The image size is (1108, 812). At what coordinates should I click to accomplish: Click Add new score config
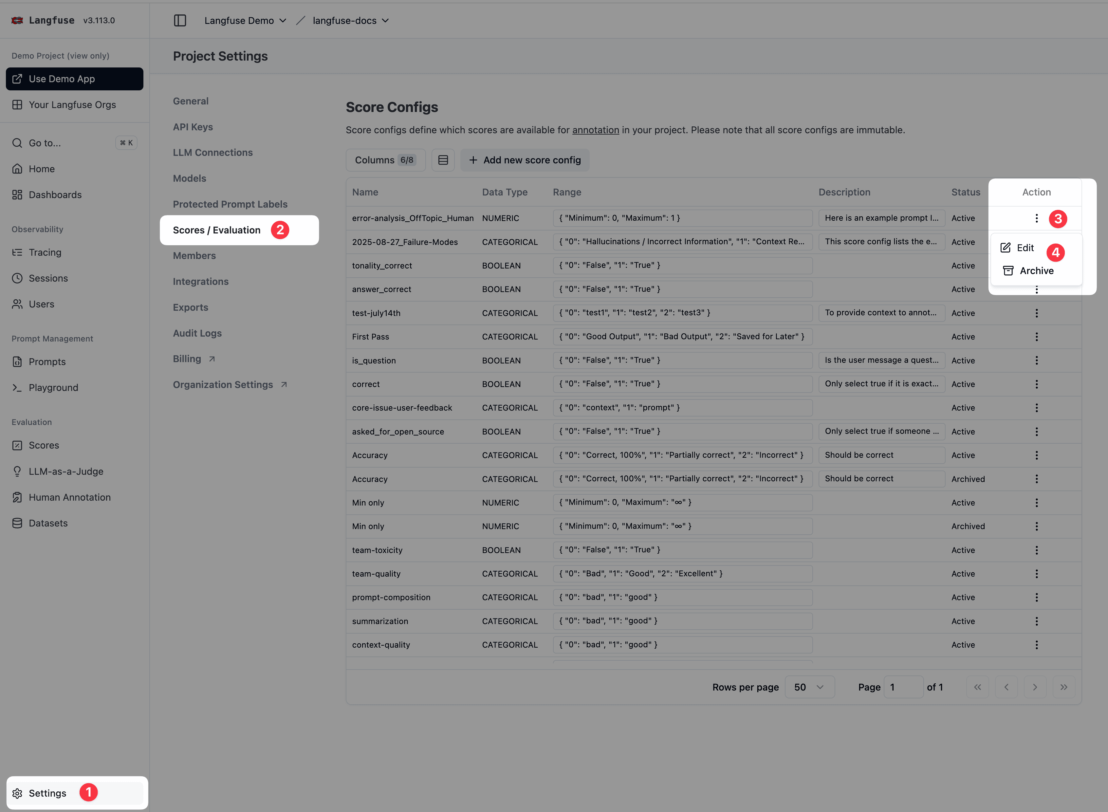(525, 160)
